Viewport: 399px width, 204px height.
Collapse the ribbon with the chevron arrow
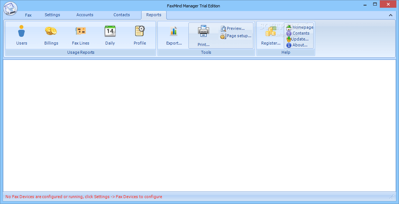(391, 15)
